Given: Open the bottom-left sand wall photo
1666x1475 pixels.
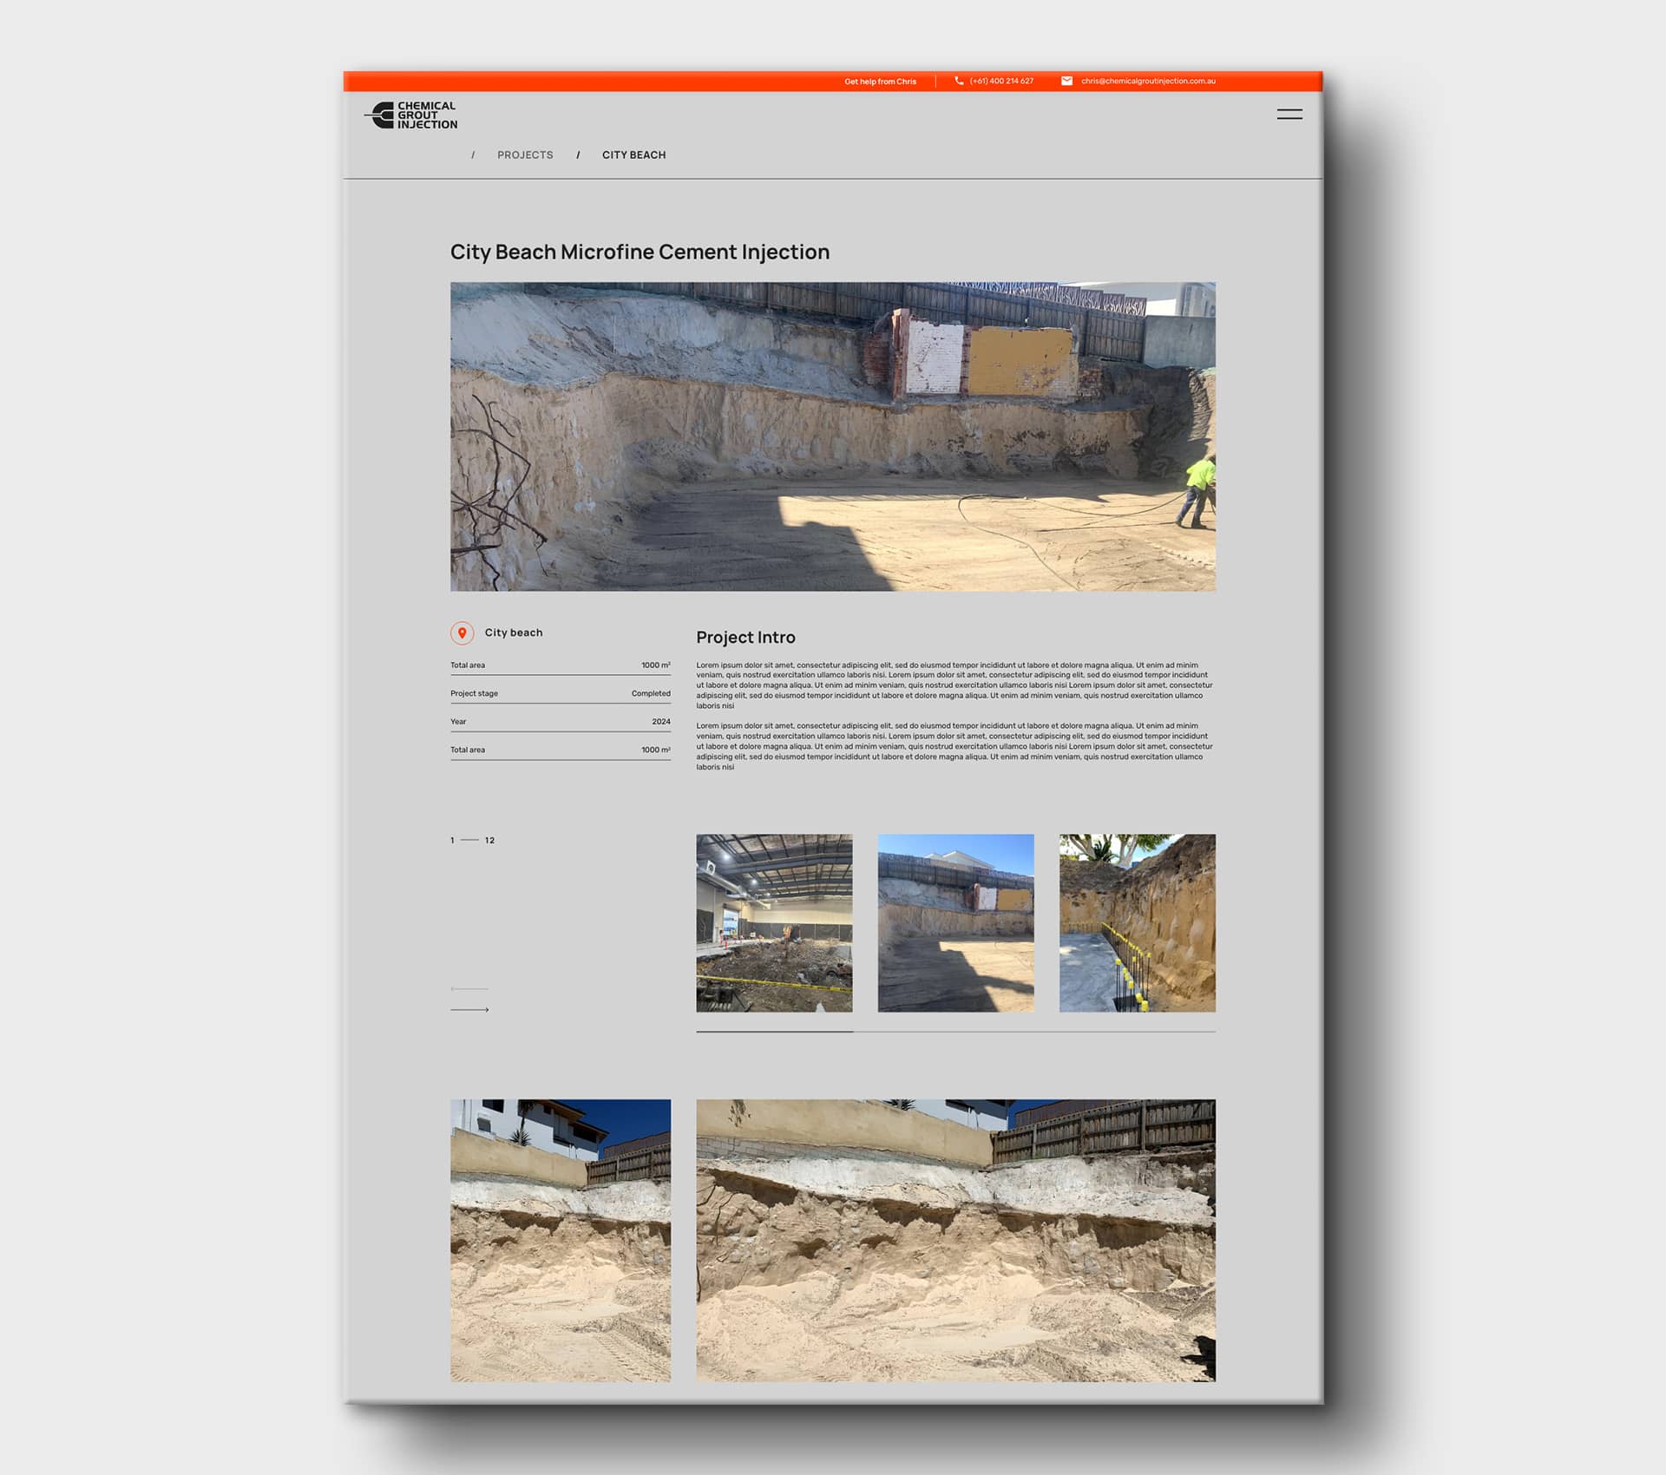Looking at the screenshot, I should [x=560, y=1240].
